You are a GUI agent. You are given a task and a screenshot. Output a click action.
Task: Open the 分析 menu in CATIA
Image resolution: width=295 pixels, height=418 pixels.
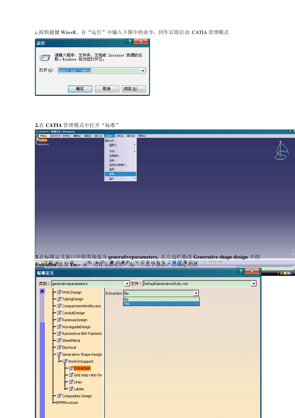(120, 136)
